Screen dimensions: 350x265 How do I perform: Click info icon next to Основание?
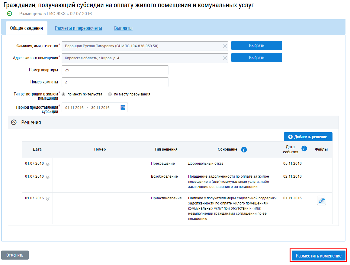point(244,150)
